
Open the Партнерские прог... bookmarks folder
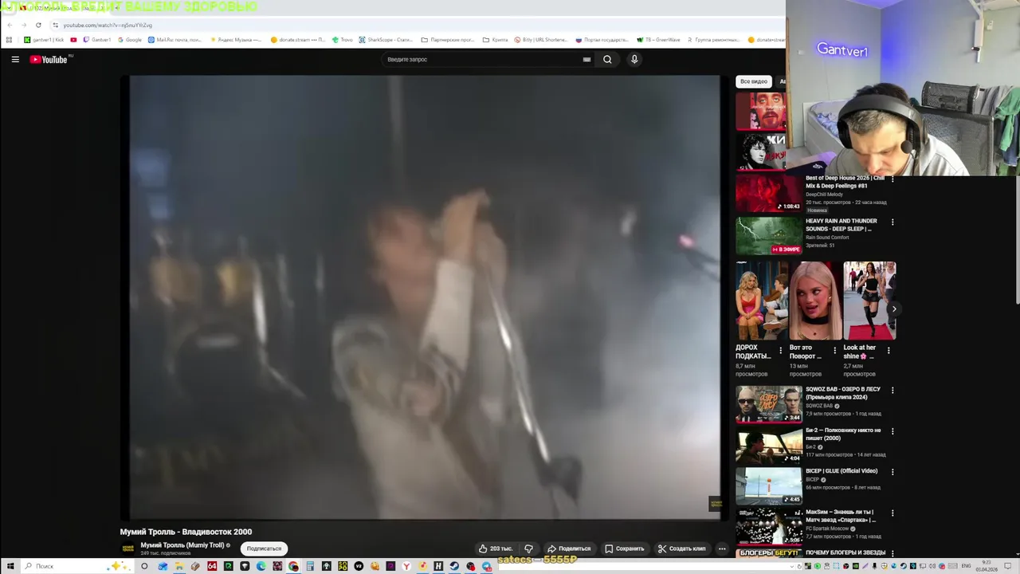[x=448, y=40]
